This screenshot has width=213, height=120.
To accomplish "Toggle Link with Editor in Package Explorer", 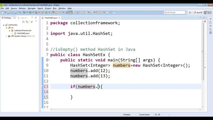I will click(27, 22).
